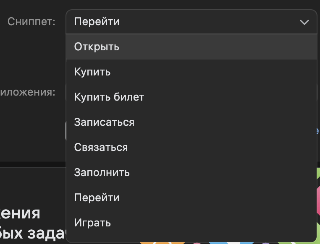
Task: Choose the Играть option
Action: tap(92, 223)
